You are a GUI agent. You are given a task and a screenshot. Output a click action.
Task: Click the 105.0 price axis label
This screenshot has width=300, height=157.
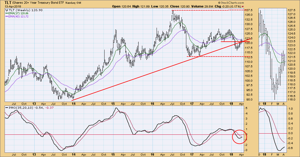coord(248,71)
